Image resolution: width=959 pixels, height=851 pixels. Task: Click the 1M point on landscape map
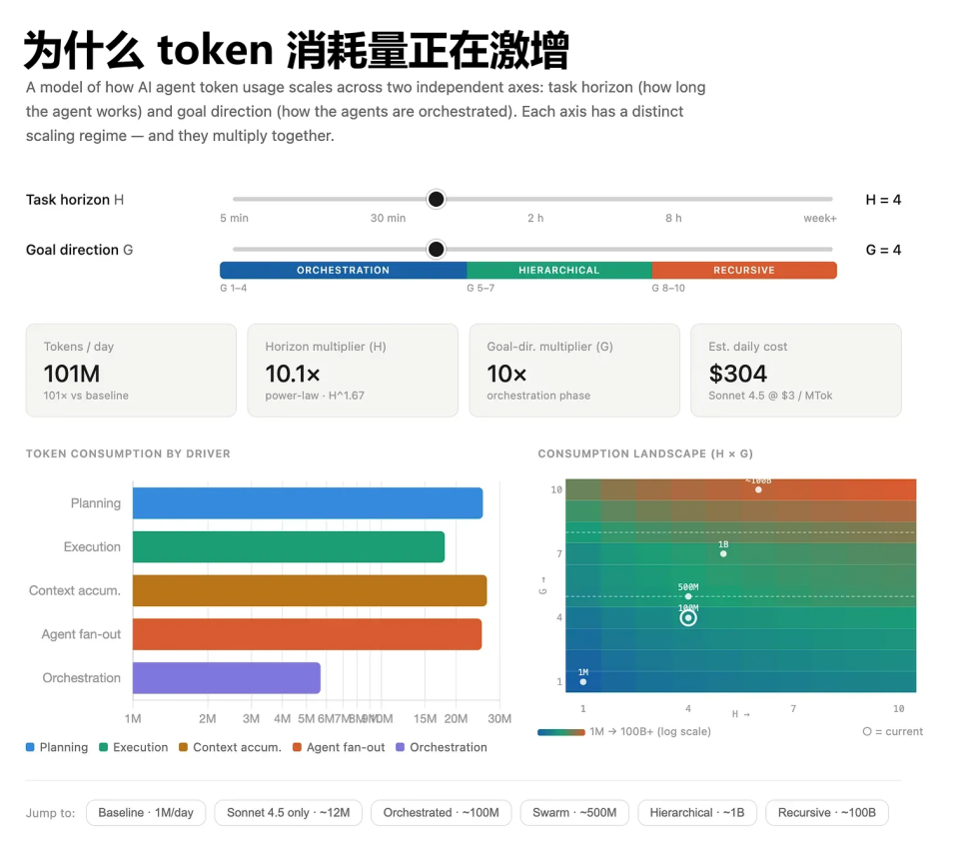pyautogui.click(x=583, y=681)
